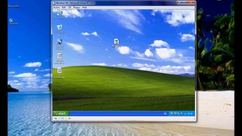This screenshot has height=136, width=242.
Task: Click the last XP system tray icon before clock
Action: [185, 114]
